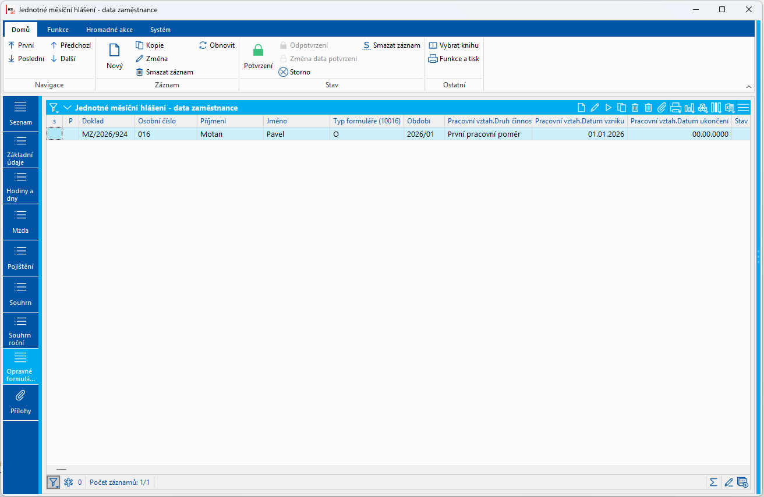Open the Hromadné akce ribbon tab

point(109,30)
